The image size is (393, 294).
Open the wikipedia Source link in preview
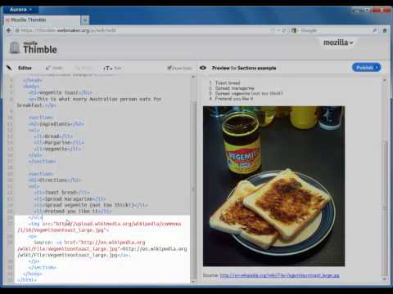(x=279, y=275)
